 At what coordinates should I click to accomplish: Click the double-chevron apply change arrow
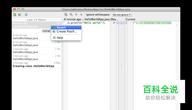click(114, 23)
